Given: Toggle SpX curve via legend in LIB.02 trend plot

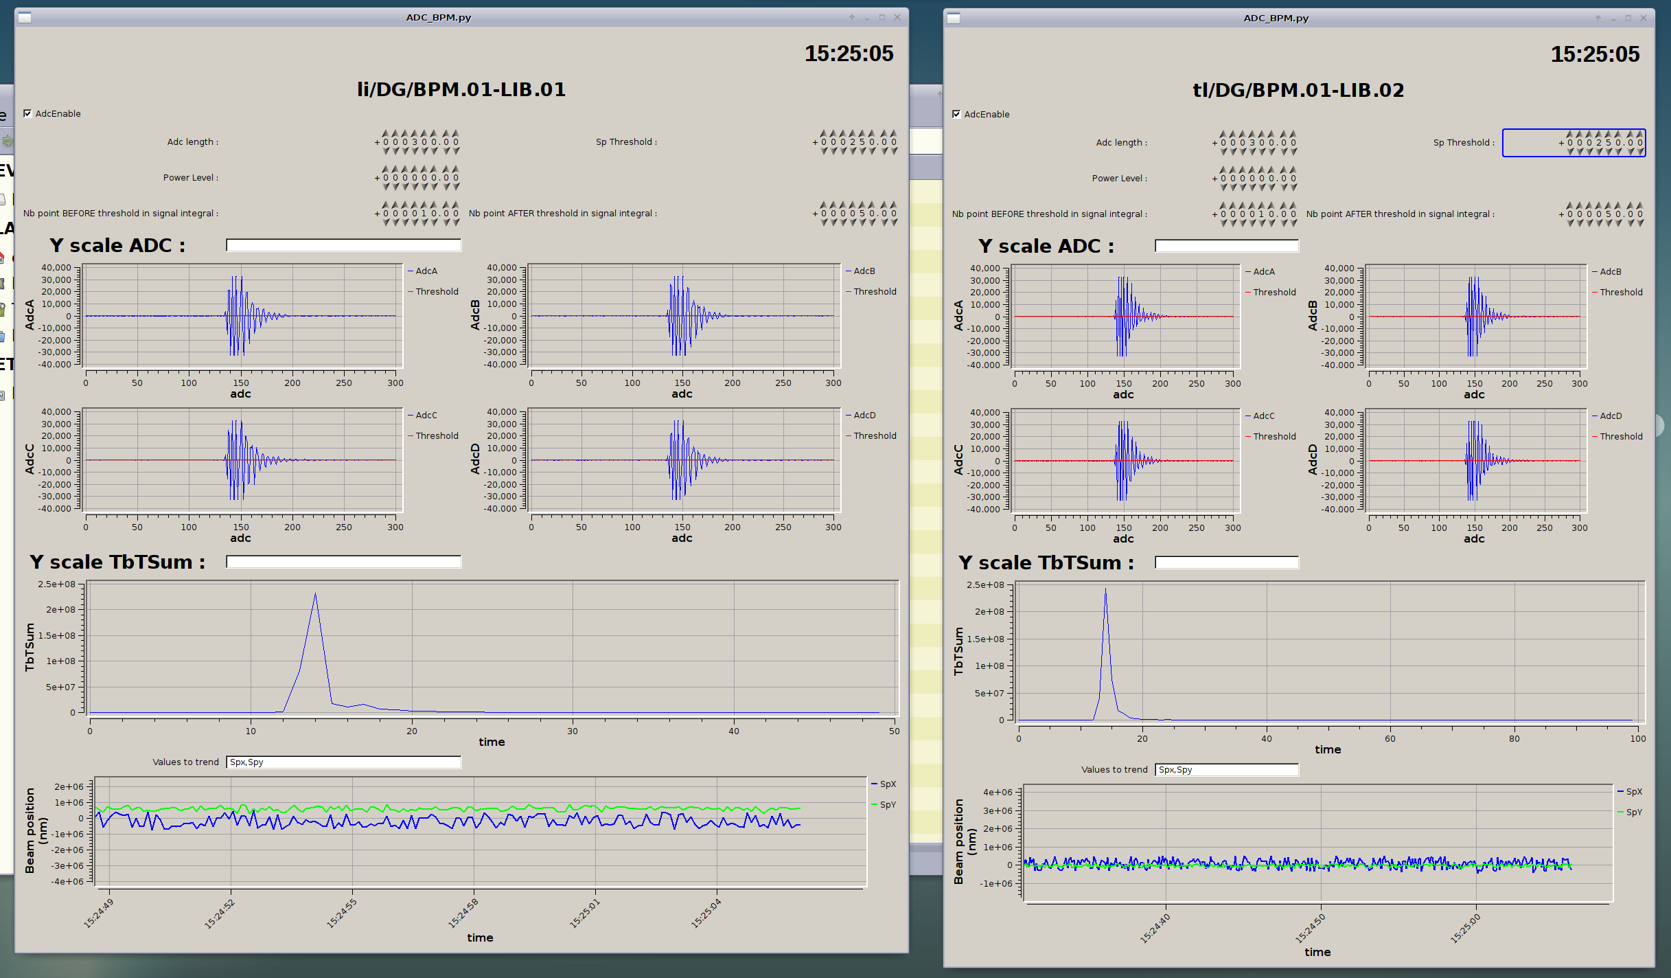Looking at the screenshot, I should 1633,792.
